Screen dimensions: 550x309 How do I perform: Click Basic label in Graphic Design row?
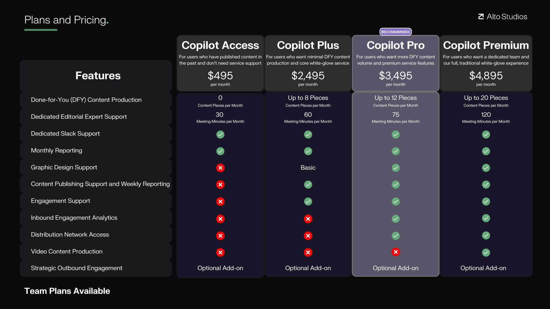tap(308, 168)
